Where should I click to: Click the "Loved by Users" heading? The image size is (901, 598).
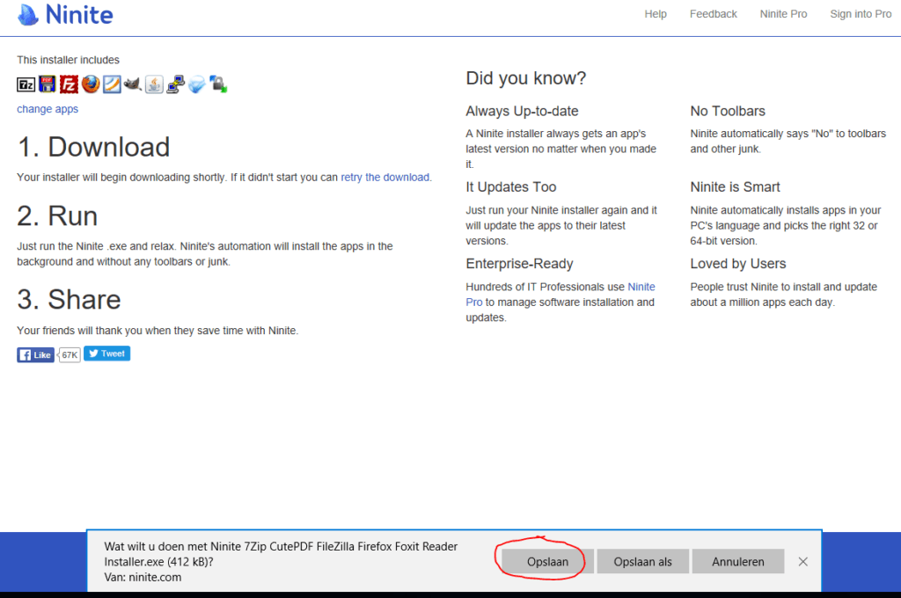tap(738, 264)
